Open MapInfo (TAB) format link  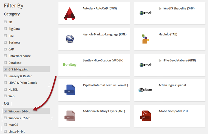click(168, 34)
